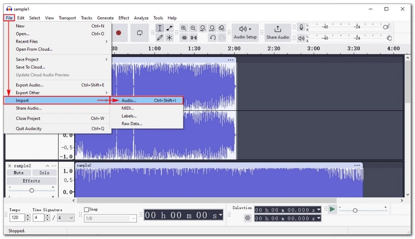415x239 pixels.
Task: Open the sample2 clip three-dots menu
Action: click(x=357, y=165)
